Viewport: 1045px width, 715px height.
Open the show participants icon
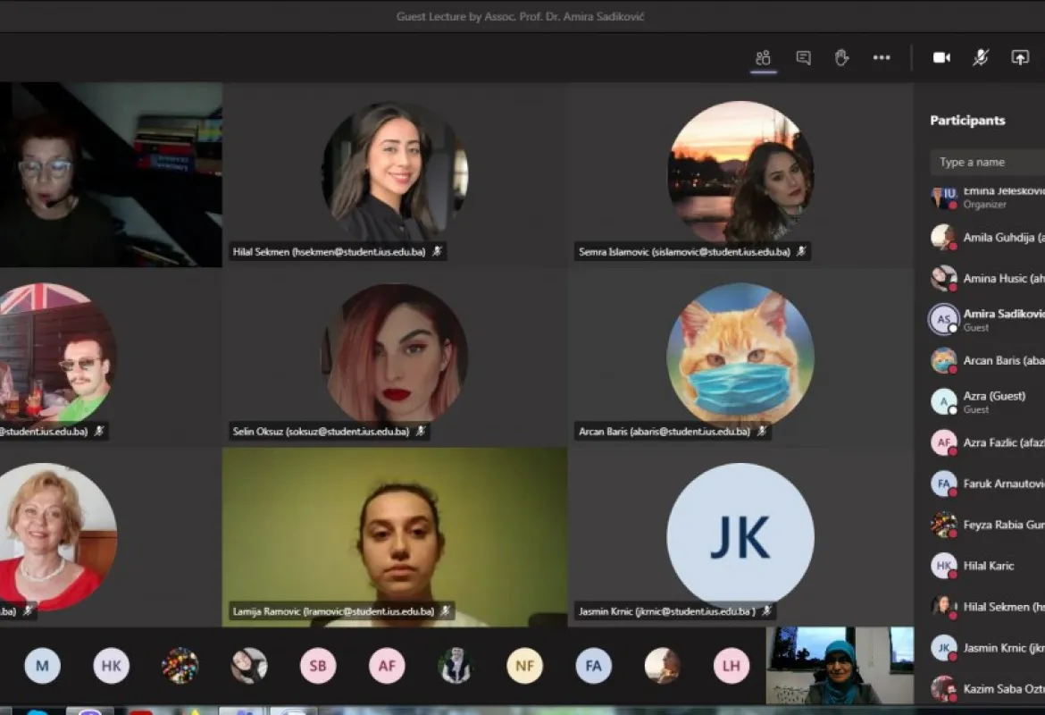(763, 58)
